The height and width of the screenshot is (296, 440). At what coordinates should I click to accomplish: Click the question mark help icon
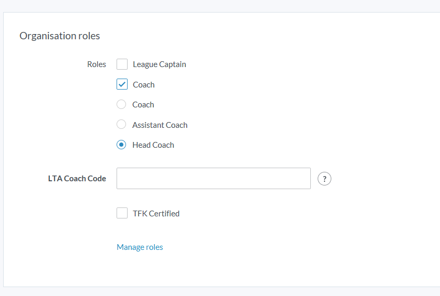point(324,179)
